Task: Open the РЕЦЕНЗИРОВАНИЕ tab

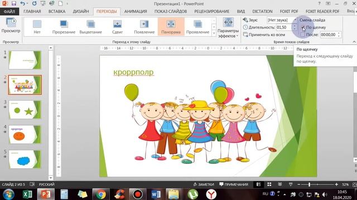Action: pyautogui.click(x=212, y=11)
